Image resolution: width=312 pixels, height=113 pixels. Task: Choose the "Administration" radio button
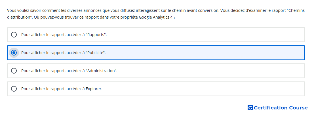point(14,71)
